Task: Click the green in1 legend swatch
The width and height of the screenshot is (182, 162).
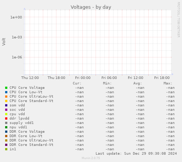Action: click(6, 149)
